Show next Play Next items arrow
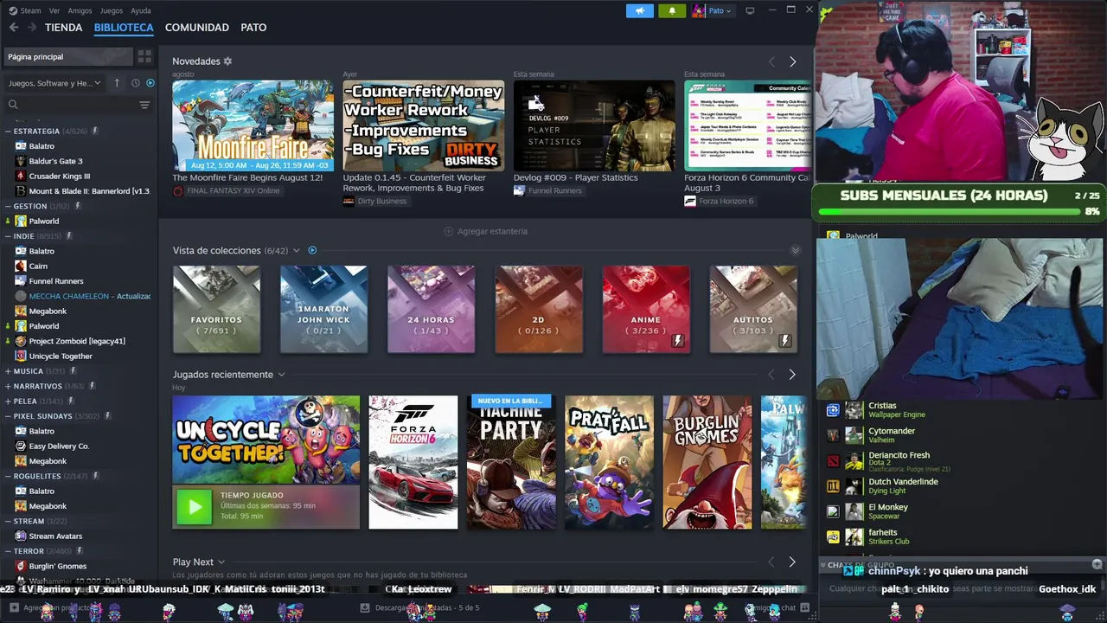The height and width of the screenshot is (623, 1107). (x=792, y=562)
